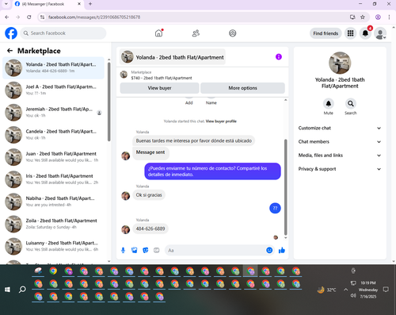Go back from Marketplace using the arrow
Viewport: 396px width, 315px height.
[10, 51]
